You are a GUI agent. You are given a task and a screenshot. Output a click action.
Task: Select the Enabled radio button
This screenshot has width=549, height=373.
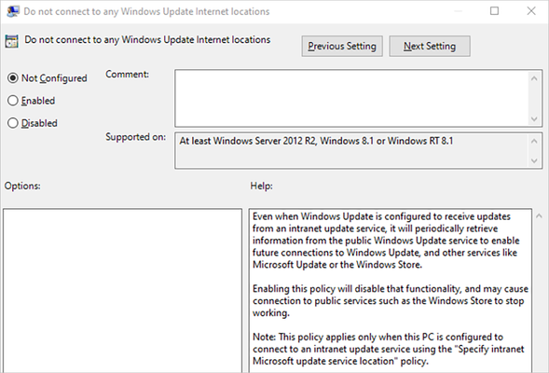[x=13, y=101]
